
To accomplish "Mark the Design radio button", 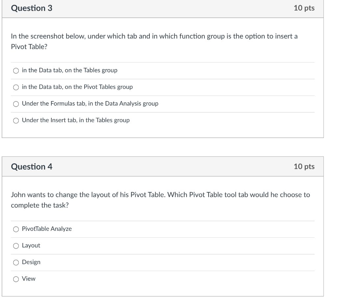I will click(16, 262).
